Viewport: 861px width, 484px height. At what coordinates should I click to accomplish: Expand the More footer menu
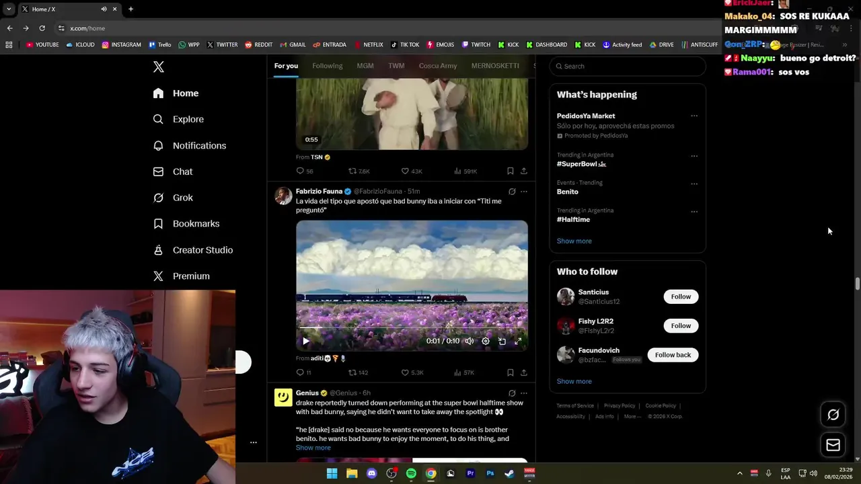click(632, 416)
